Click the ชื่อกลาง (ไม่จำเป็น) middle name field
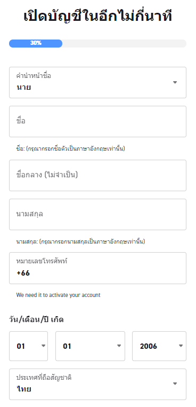Image resolution: width=196 pixels, height=407 pixels. click(97, 176)
